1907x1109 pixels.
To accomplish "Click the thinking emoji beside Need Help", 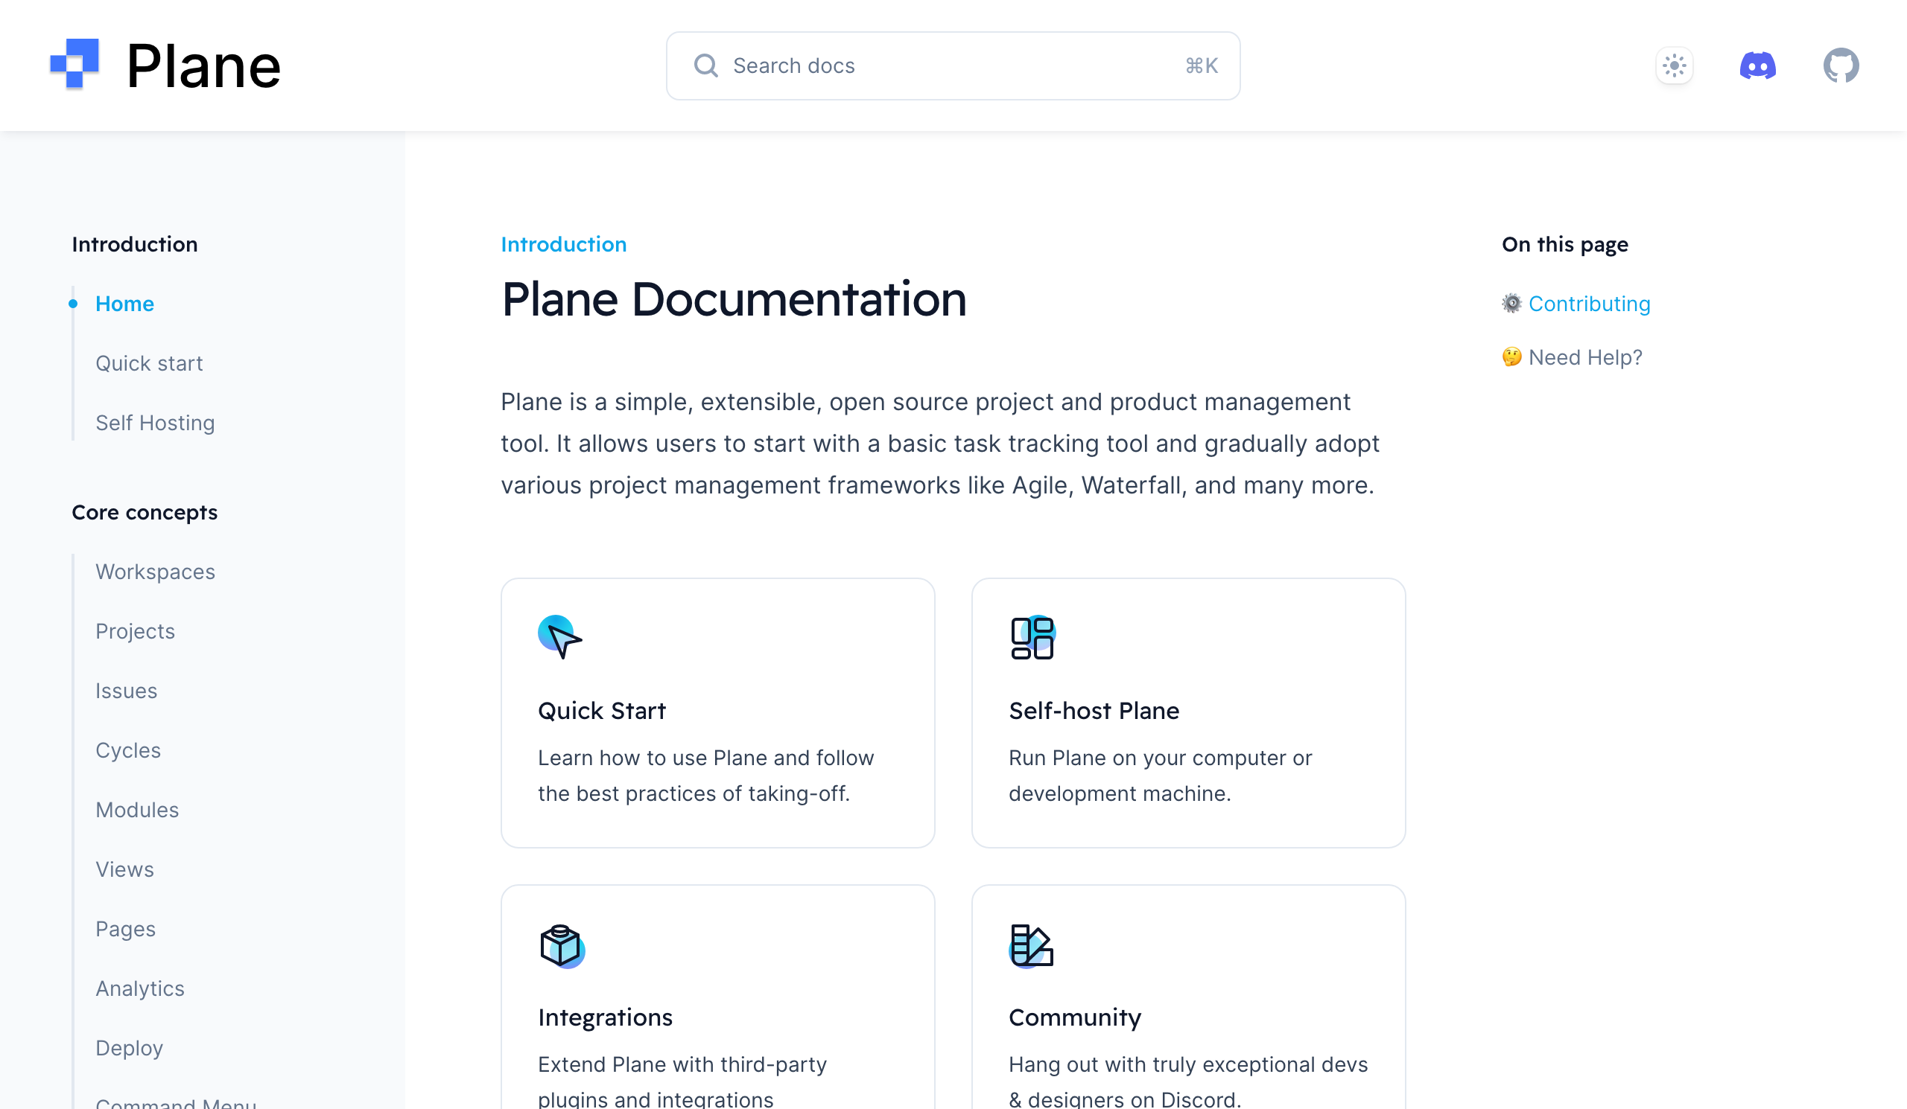I will [x=1511, y=357].
